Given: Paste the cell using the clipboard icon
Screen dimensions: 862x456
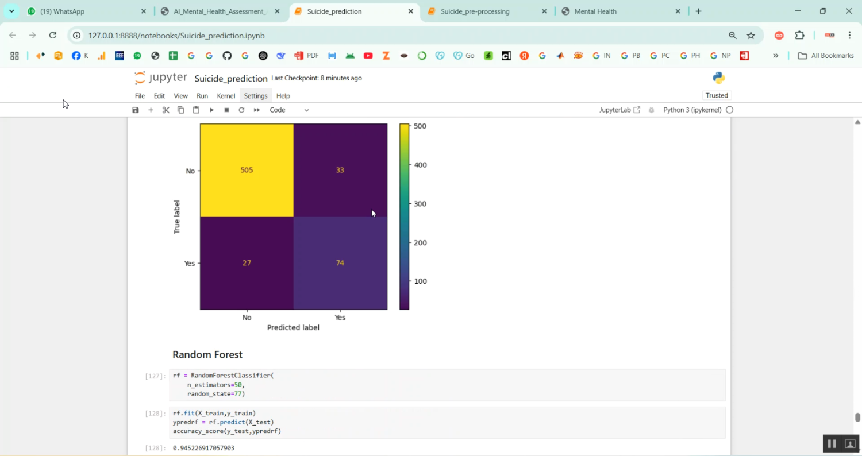Looking at the screenshot, I should 196,110.
